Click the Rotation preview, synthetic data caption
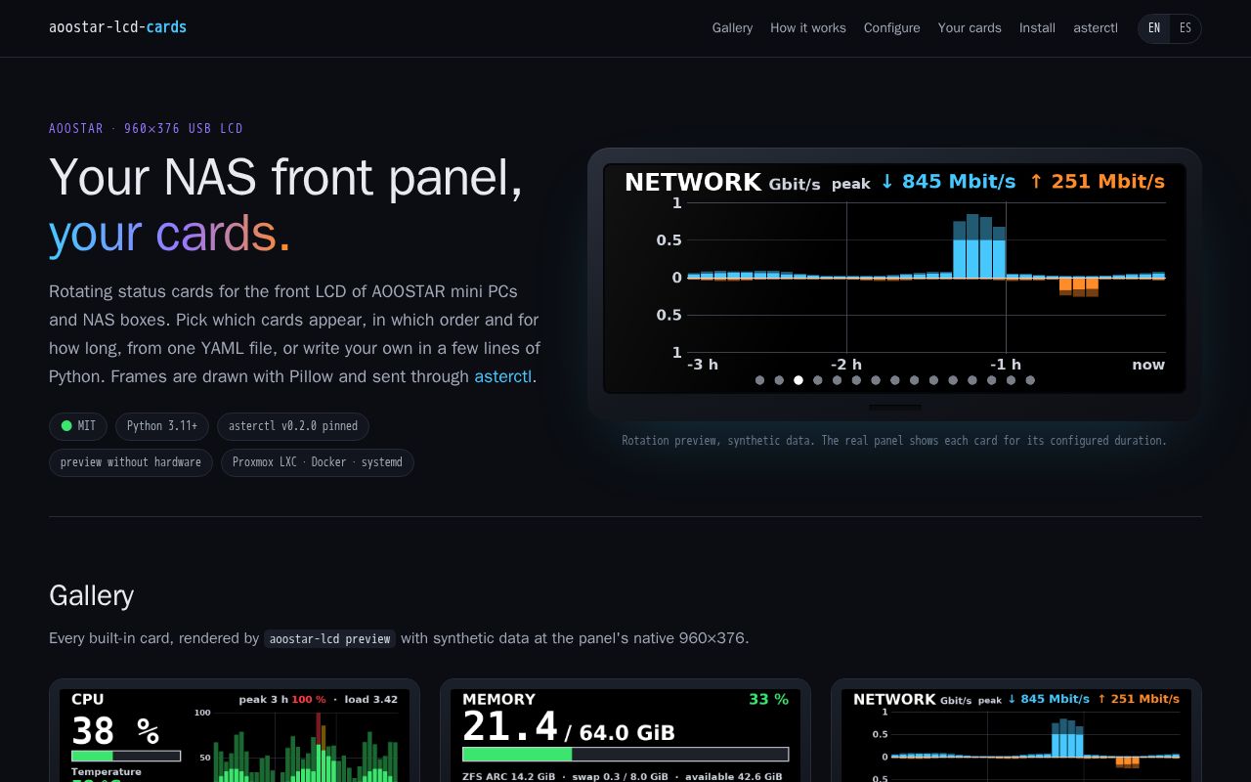The image size is (1251, 782). pos(894,440)
